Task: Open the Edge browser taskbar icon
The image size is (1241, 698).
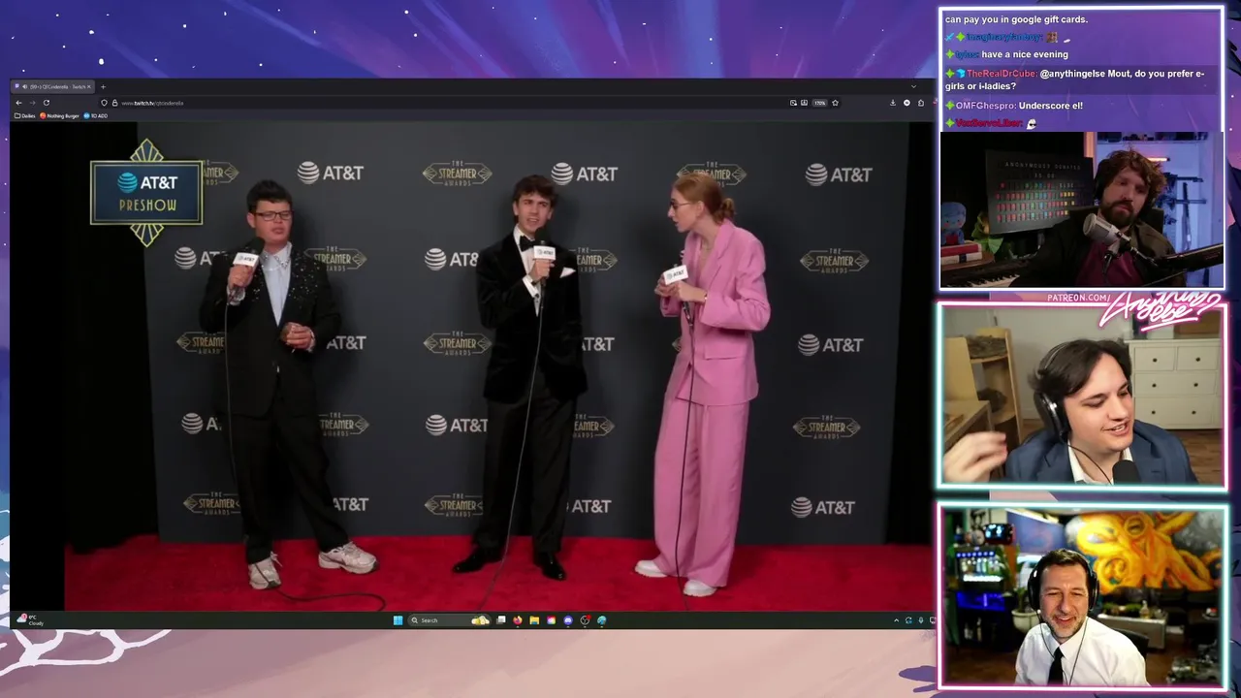Action: [601, 620]
